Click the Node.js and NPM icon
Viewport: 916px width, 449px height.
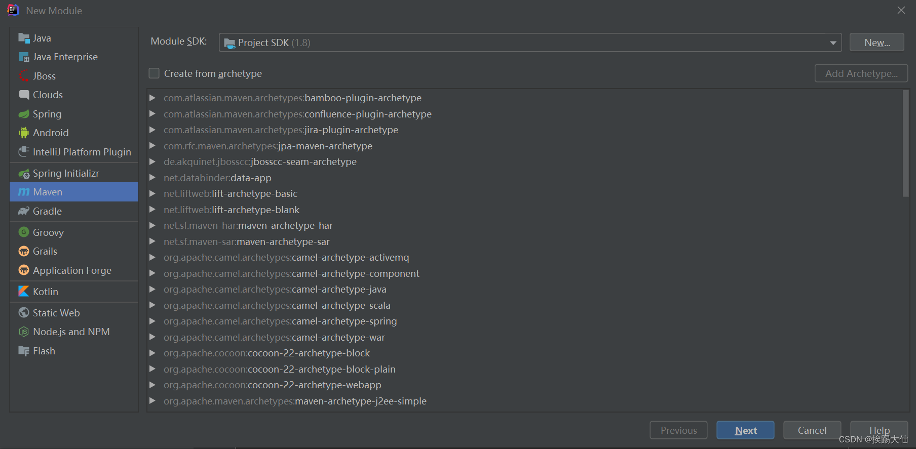tap(24, 332)
